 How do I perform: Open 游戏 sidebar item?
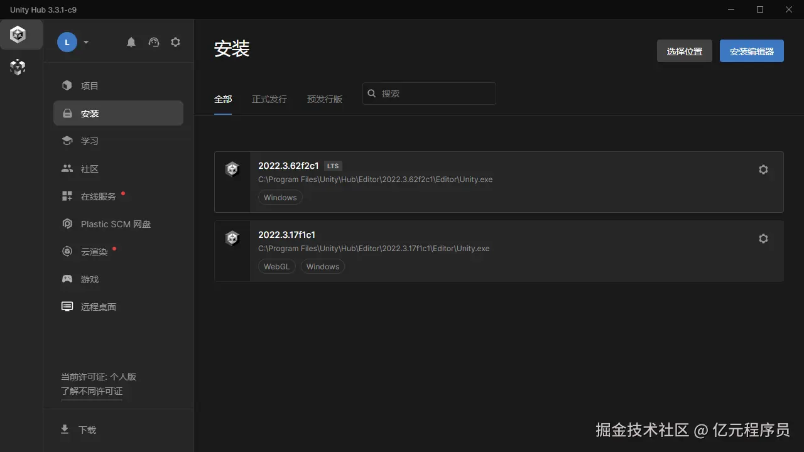point(118,279)
